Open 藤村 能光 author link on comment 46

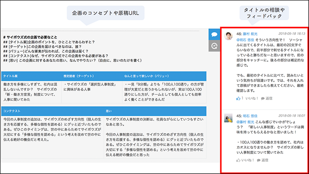pos(250,34)
